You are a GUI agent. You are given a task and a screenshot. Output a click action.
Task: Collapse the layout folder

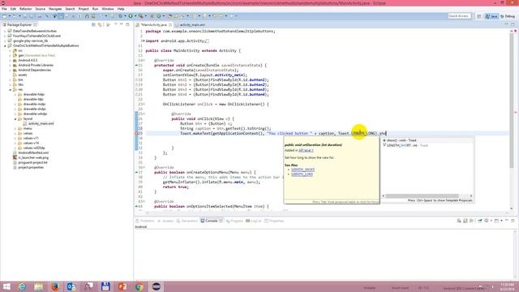(x=15, y=118)
